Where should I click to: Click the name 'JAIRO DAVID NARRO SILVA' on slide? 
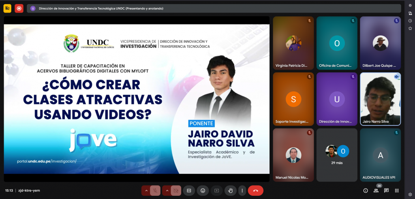pyautogui.click(x=221, y=138)
